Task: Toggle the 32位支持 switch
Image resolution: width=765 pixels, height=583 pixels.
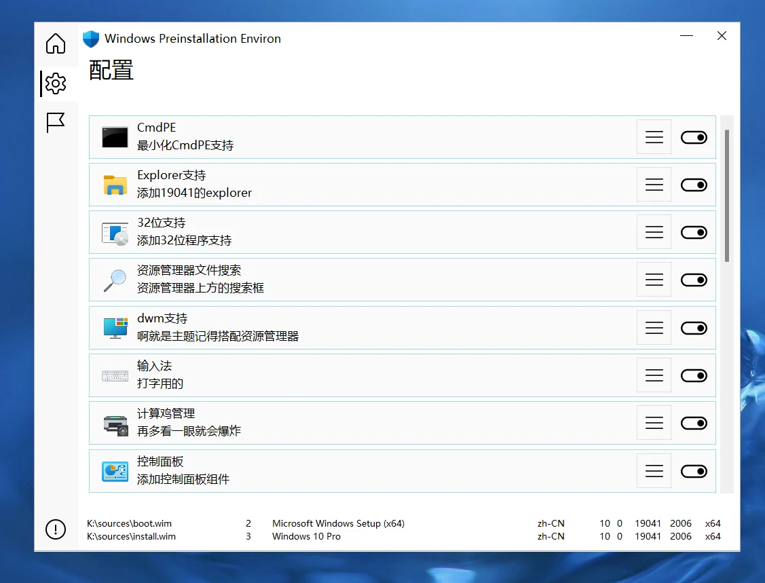Action: [x=694, y=232]
